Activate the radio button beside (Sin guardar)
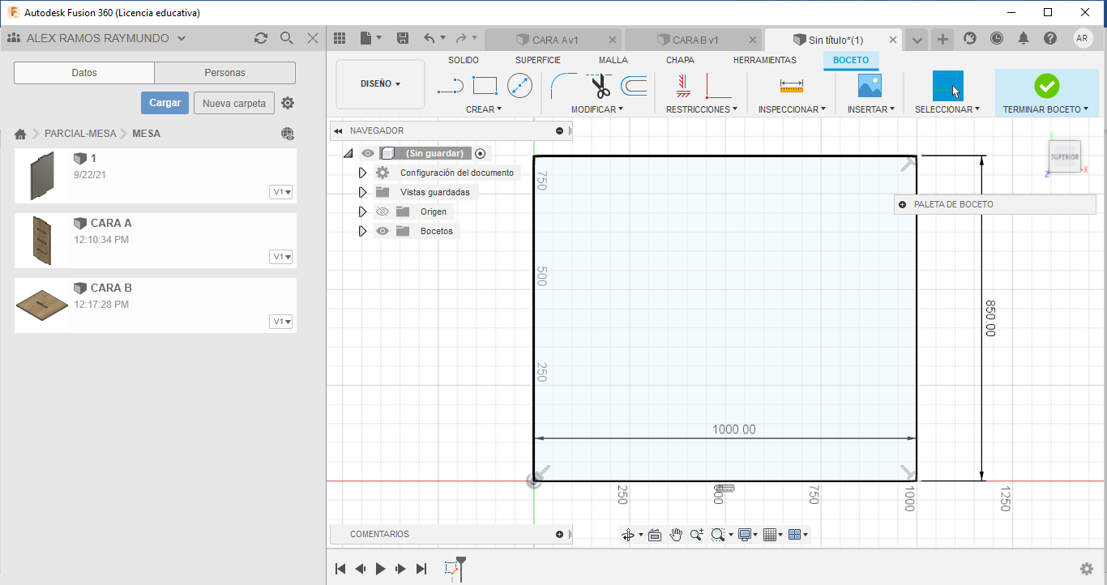1107x585 pixels. click(x=481, y=153)
